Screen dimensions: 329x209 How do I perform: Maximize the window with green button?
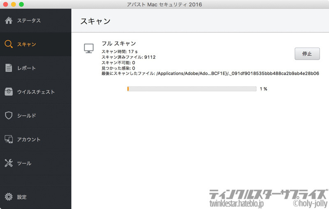click(x=21, y=5)
